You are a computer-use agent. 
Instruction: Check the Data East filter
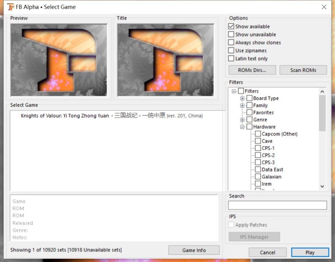coord(258,170)
